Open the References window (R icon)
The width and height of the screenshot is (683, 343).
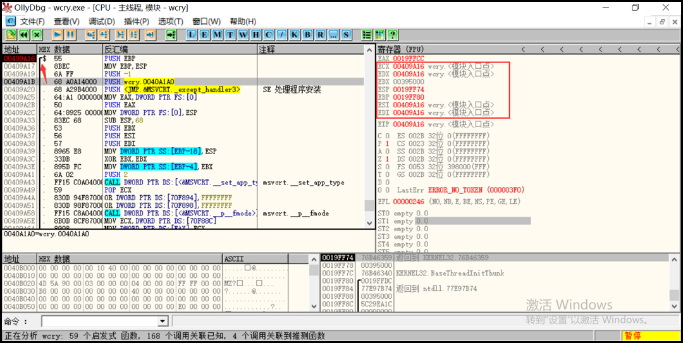click(320, 34)
